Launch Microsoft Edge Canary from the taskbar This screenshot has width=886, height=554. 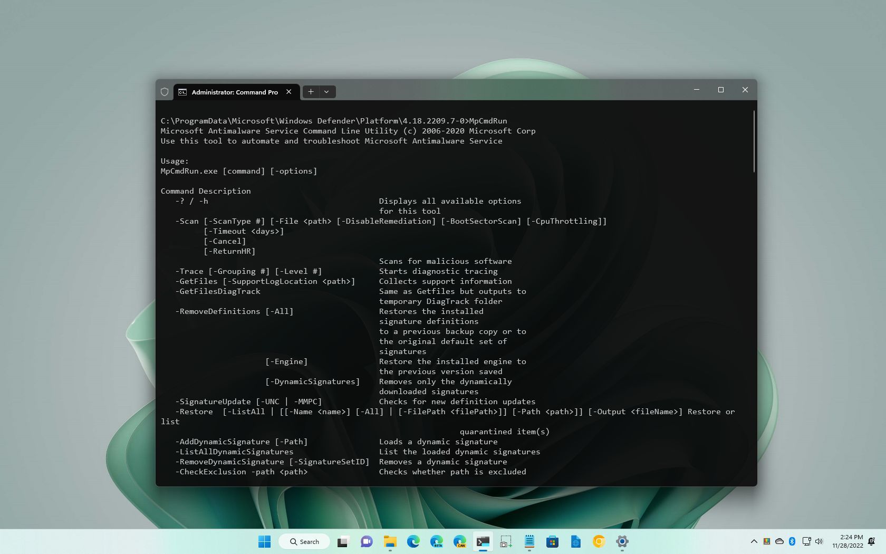click(460, 541)
